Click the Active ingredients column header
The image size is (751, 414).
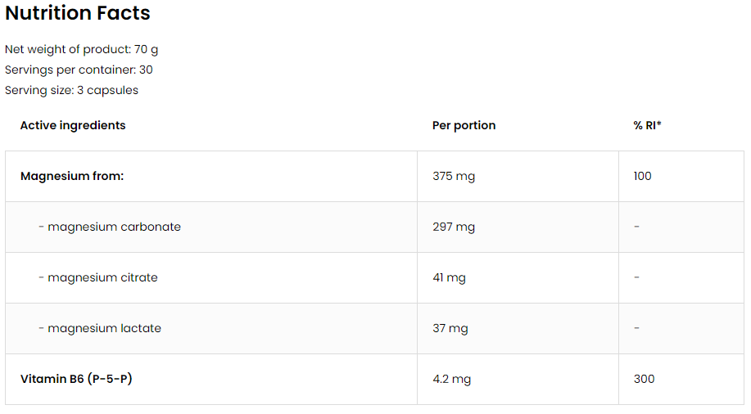pos(73,125)
